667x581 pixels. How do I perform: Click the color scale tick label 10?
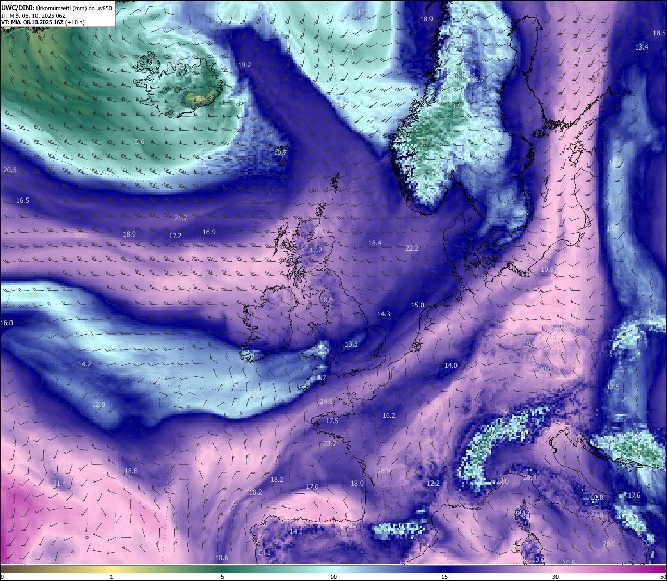pyautogui.click(x=333, y=577)
